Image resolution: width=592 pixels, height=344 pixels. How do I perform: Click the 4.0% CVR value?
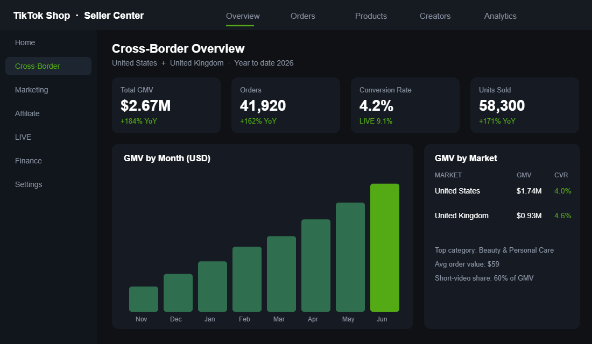click(562, 191)
